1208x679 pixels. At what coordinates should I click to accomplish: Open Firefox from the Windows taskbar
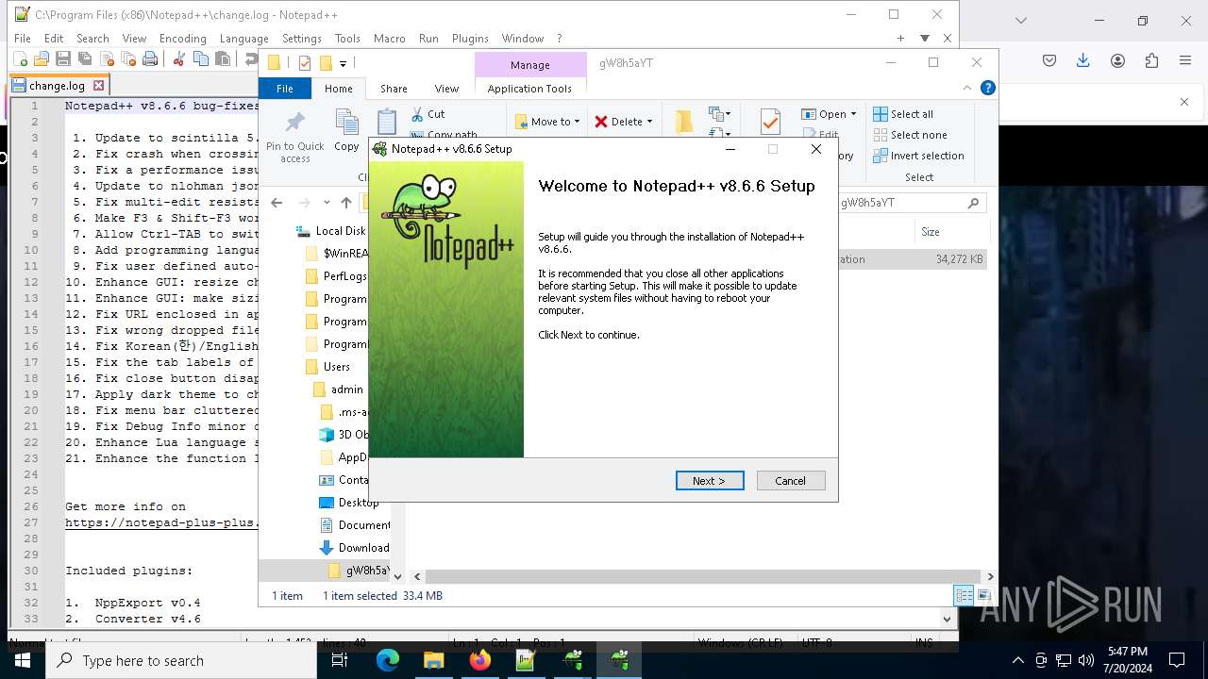pyautogui.click(x=480, y=660)
